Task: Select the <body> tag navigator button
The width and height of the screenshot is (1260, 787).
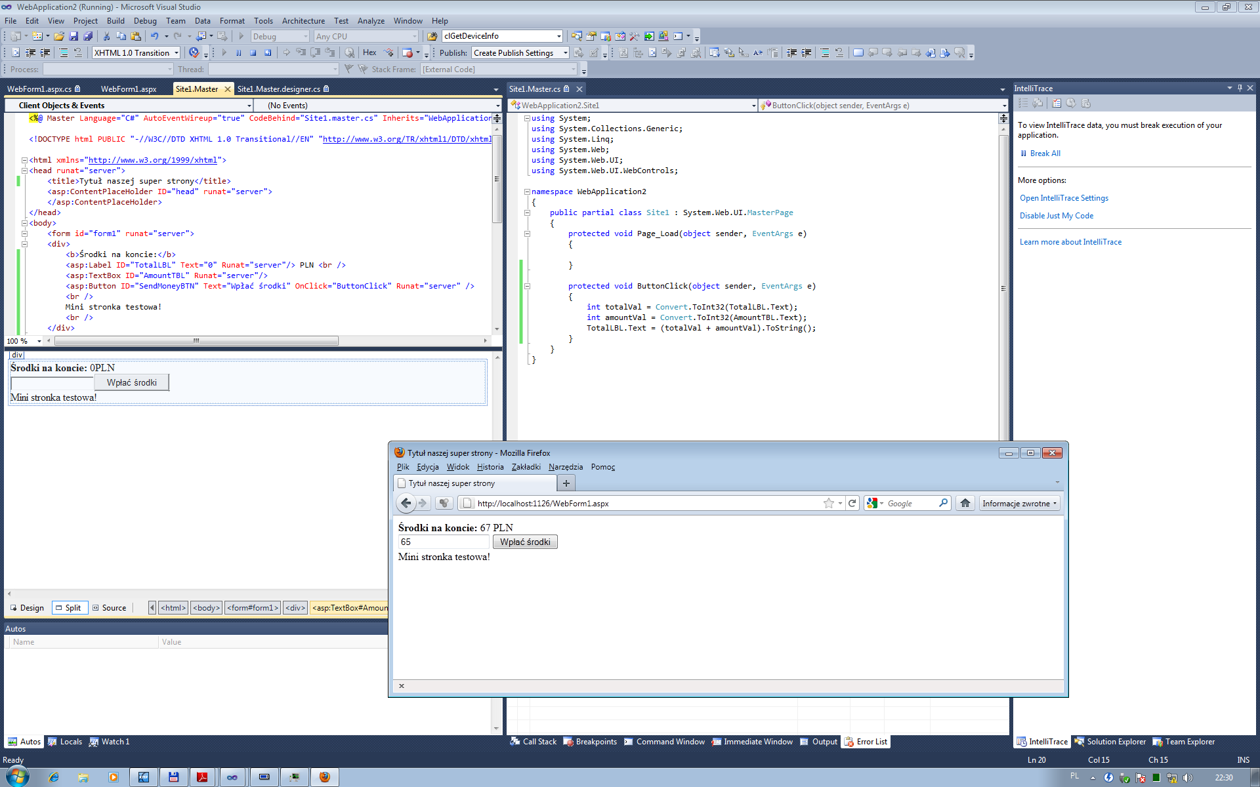Action: tap(206, 608)
